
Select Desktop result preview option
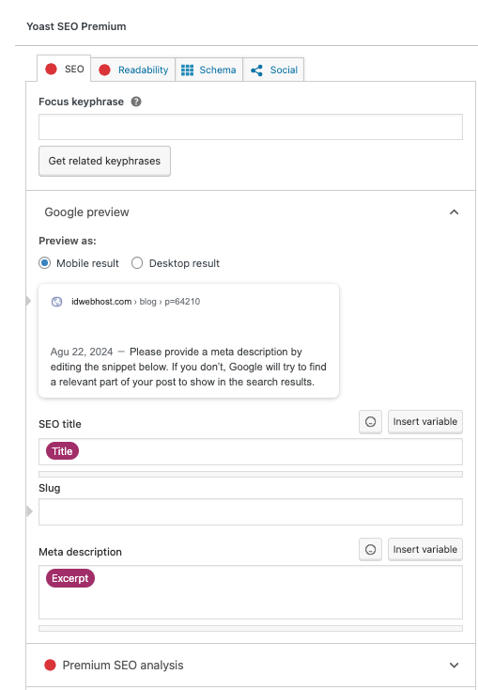coord(137,263)
